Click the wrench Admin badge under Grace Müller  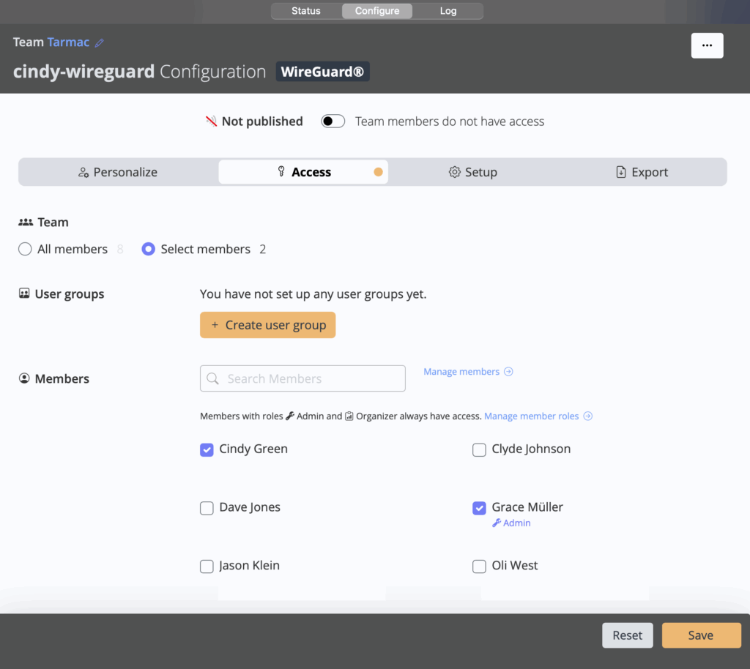[x=511, y=523]
